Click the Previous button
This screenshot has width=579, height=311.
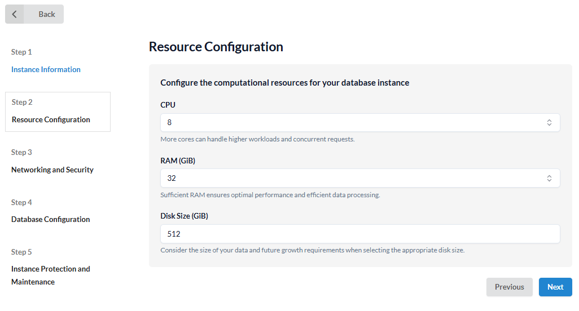tap(509, 287)
